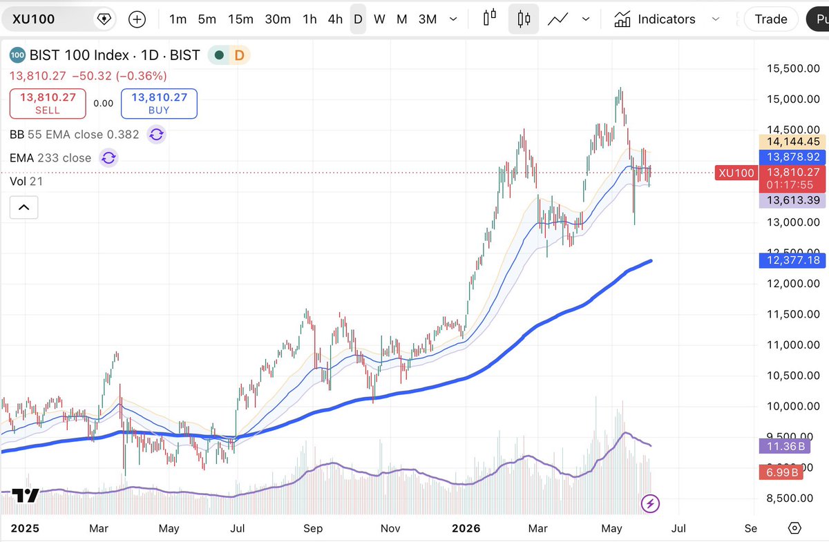Choose the line chart style icon
Screen dimensions: 829x542
[x=558, y=19]
